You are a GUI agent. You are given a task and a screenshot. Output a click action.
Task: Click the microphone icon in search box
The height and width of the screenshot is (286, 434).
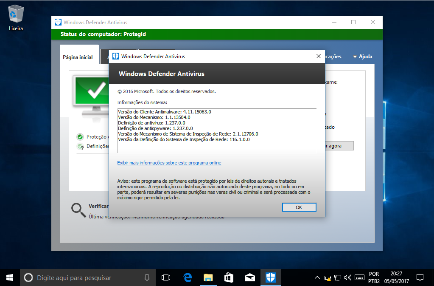(147, 278)
